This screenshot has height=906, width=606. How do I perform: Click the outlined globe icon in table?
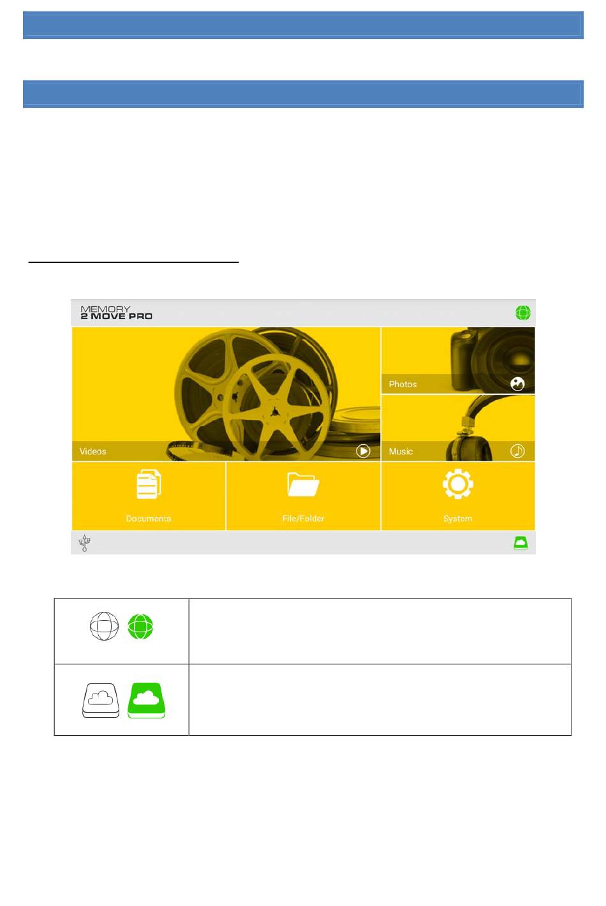[x=104, y=626]
